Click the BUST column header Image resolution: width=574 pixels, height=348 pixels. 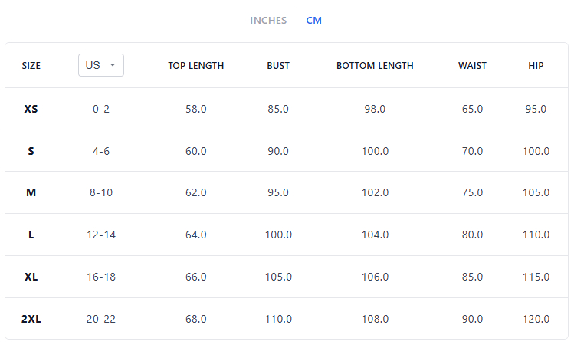click(x=278, y=66)
